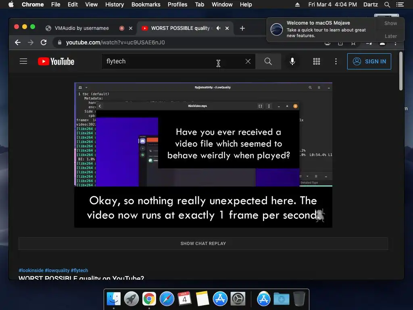
Task: Open the Chrome application menu
Action: coord(33,4)
